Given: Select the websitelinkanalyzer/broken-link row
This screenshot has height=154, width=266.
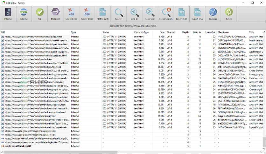Looking at the screenshot, I should tap(132, 120).
